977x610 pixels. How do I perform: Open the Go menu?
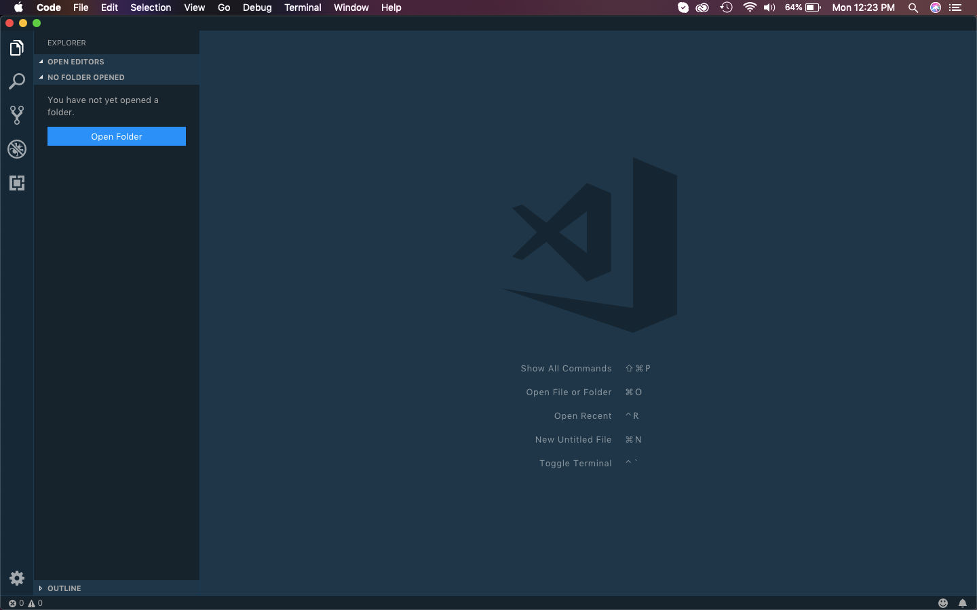tap(224, 7)
